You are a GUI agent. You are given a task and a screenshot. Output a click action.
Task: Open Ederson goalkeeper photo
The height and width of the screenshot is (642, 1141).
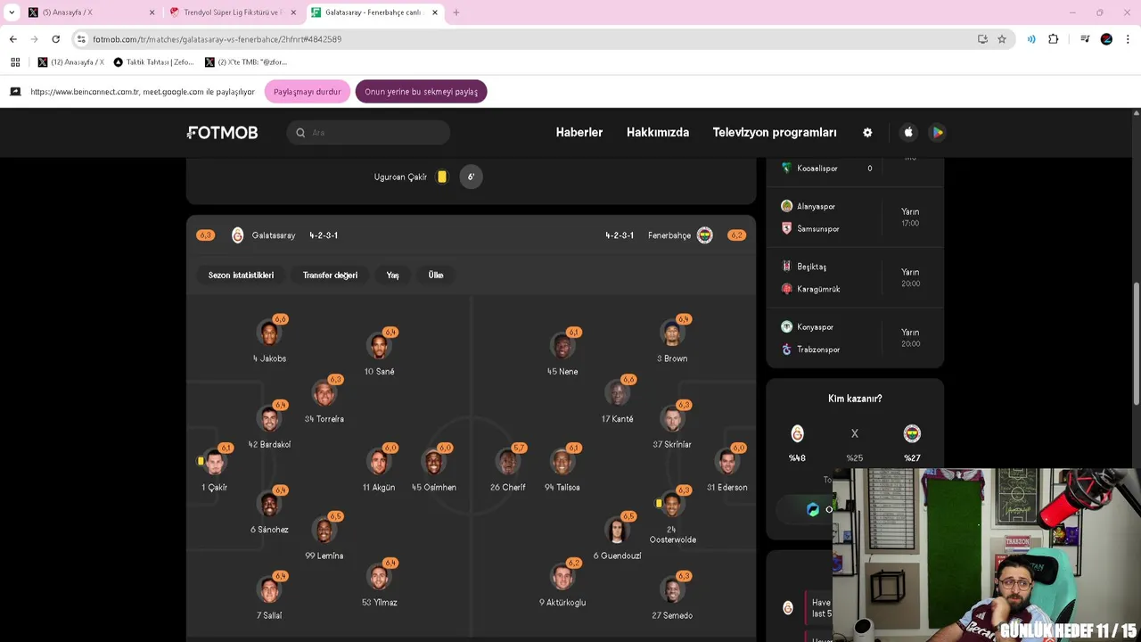coord(727,462)
